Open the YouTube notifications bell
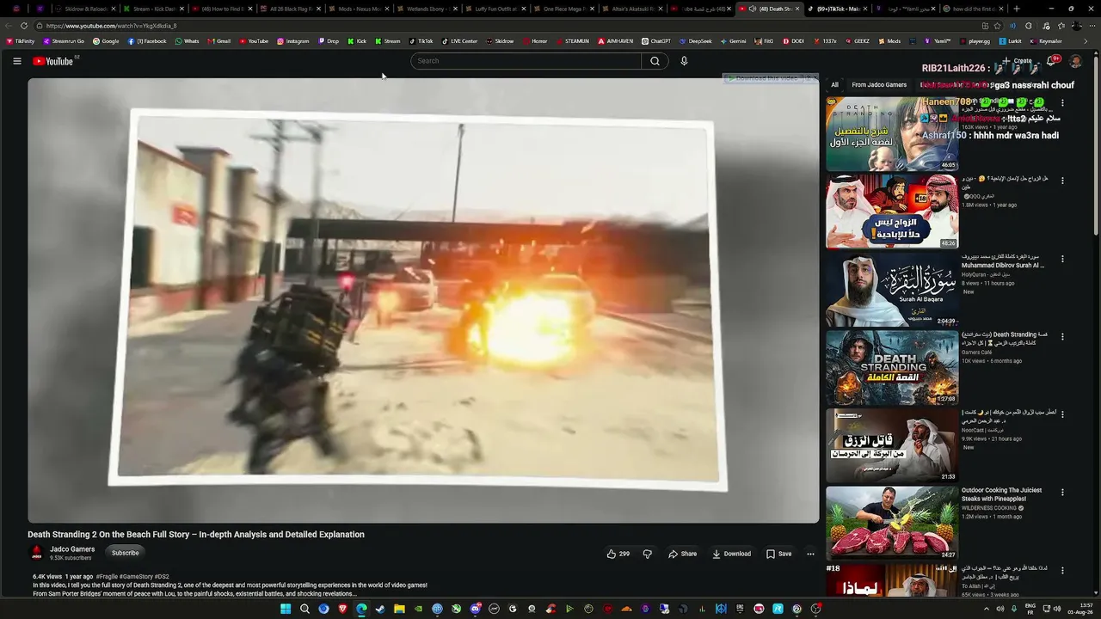1101x619 pixels. coord(1053,61)
